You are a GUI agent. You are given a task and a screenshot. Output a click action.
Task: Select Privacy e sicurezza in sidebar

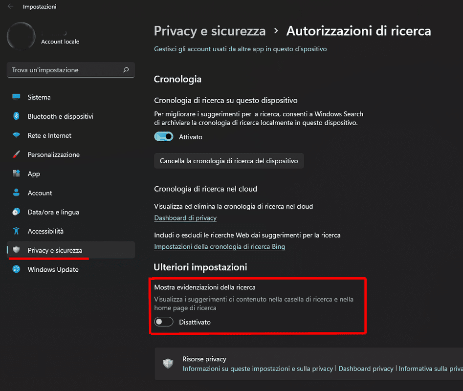pos(71,250)
